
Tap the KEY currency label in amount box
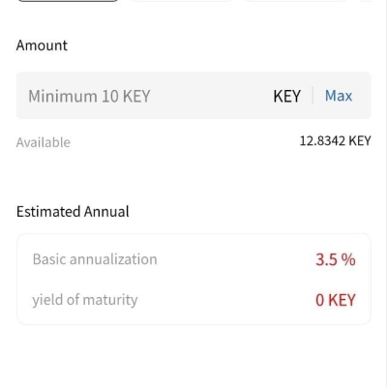tap(286, 96)
